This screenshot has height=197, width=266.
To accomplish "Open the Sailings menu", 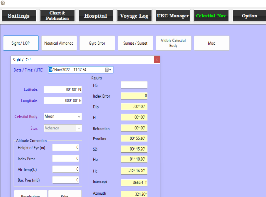I will [19, 16].
